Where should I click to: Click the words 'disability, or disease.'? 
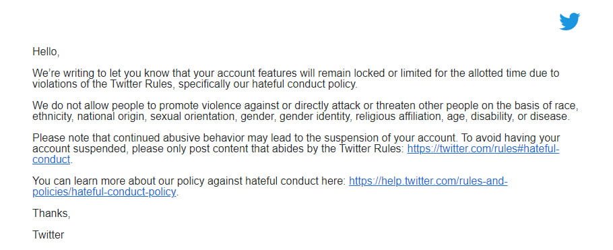[x=520, y=117]
